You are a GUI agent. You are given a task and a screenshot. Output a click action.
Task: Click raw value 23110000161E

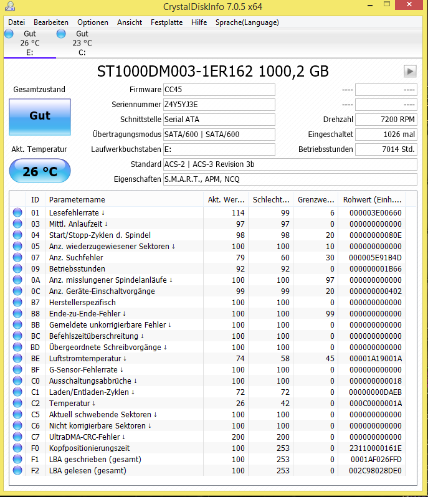(x=376, y=448)
